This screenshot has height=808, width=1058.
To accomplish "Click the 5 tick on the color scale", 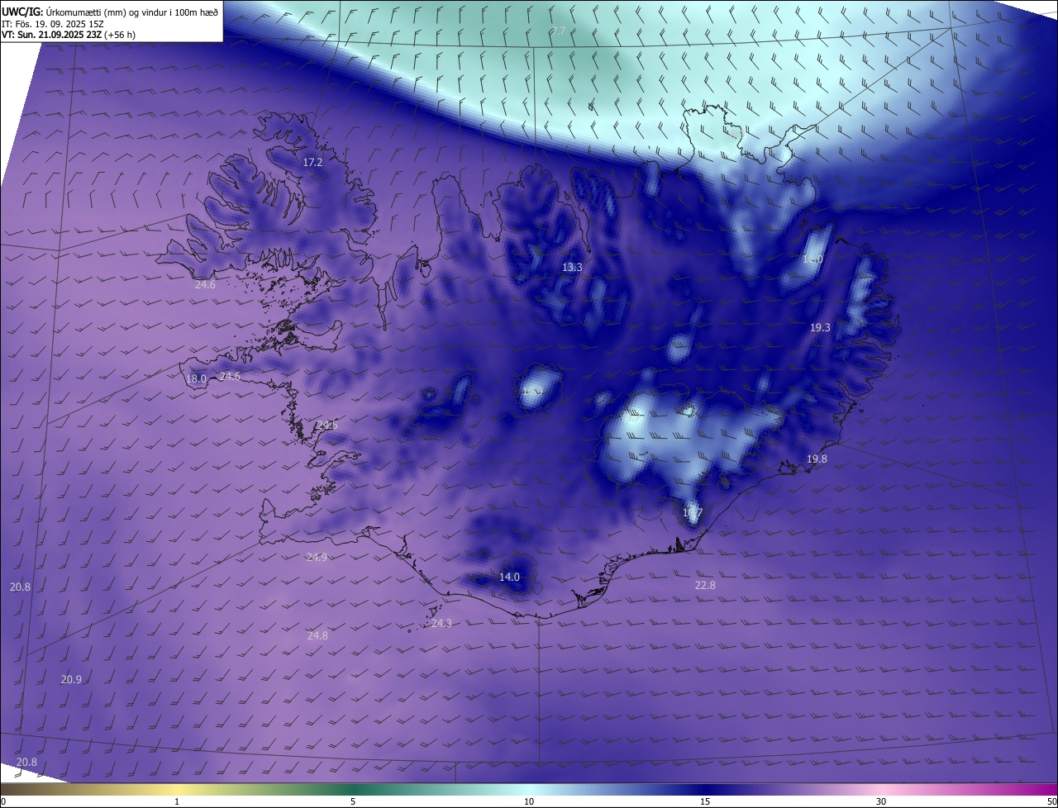I will click(353, 802).
